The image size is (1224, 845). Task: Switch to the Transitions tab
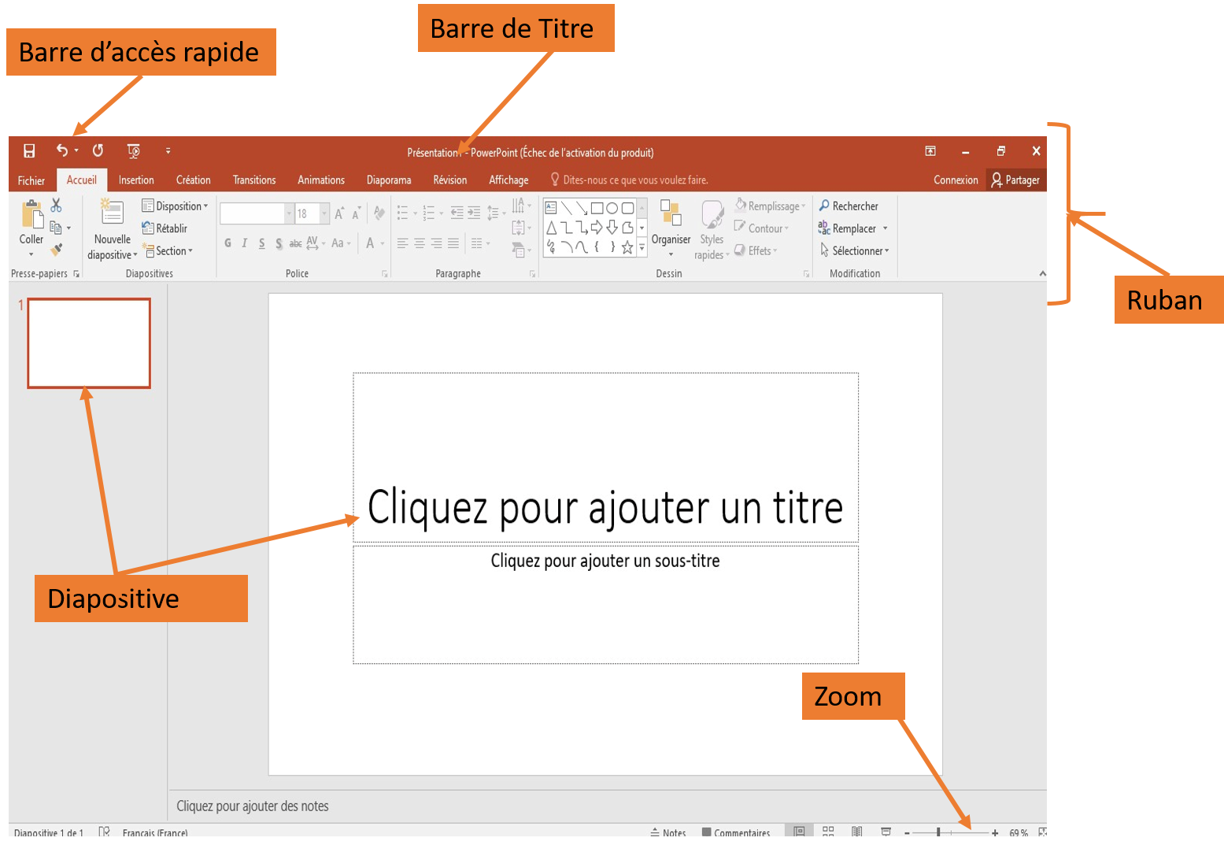coord(254,180)
